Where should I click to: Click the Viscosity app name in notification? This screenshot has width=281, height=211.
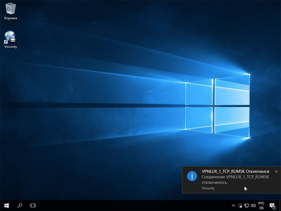tap(208, 188)
